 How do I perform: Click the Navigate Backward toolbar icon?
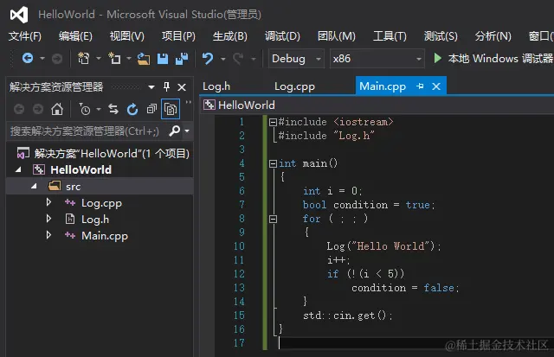tap(28, 58)
